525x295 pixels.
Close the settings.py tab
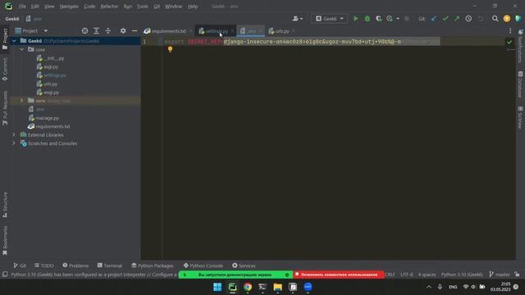pyautogui.click(x=232, y=31)
